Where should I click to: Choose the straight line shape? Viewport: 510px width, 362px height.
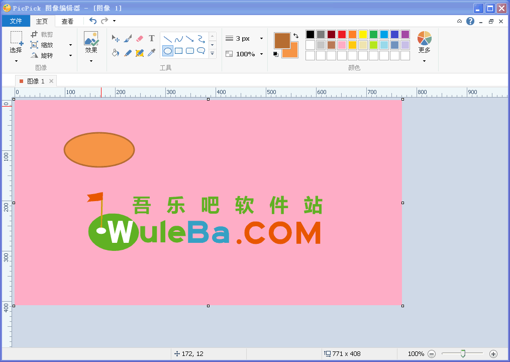pyautogui.click(x=167, y=39)
